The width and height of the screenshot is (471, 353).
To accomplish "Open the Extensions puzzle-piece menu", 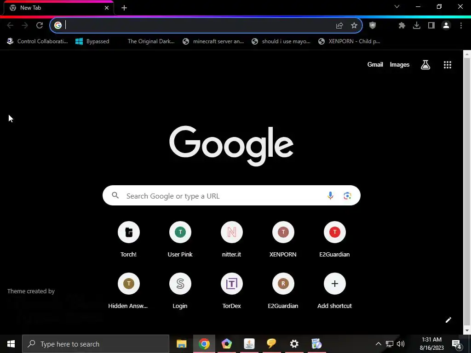I will [x=402, y=26].
